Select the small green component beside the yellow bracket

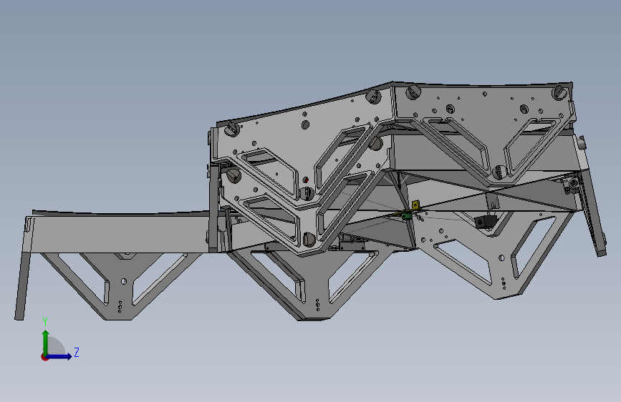coord(406,215)
